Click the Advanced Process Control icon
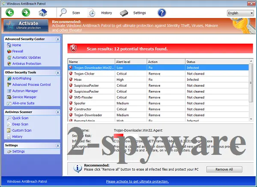Viewport: 257px width, 187px height. click(x=9, y=85)
